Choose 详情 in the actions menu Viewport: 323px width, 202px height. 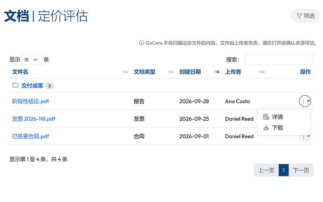click(284, 117)
